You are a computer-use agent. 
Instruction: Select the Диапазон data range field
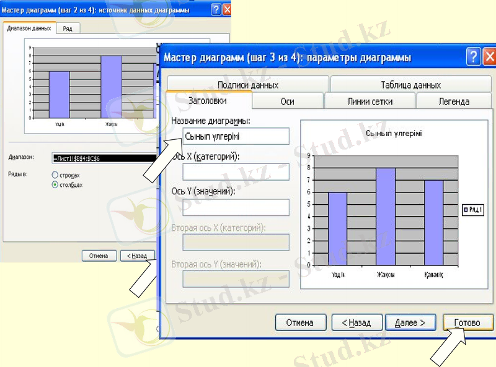(99, 158)
